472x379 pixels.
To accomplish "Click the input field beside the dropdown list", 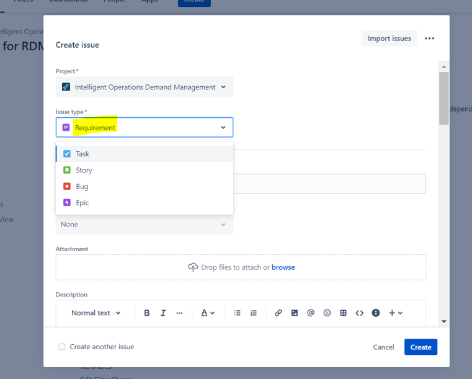I will pos(329,184).
